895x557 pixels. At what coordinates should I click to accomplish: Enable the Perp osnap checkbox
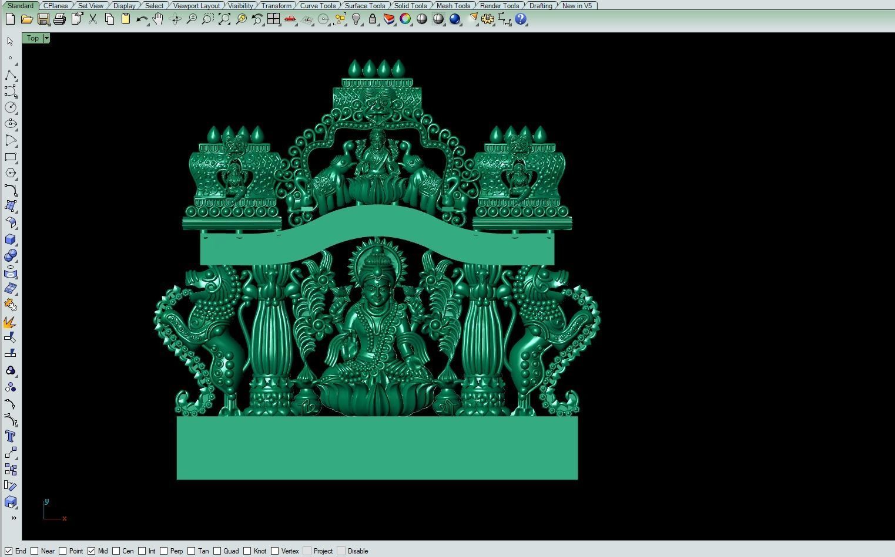click(164, 551)
